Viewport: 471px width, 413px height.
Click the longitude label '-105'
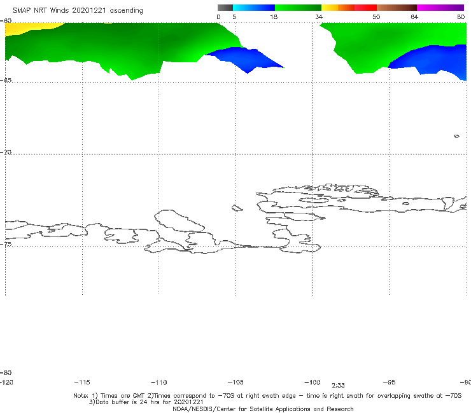point(236,383)
